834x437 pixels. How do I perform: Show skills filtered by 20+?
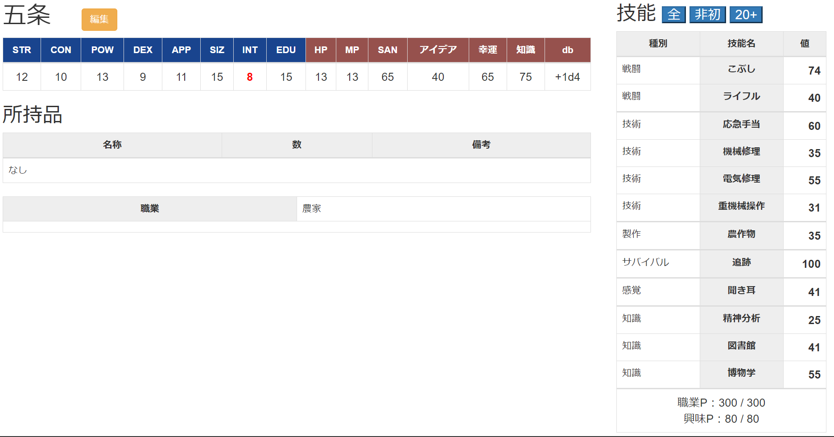(746, 15)
